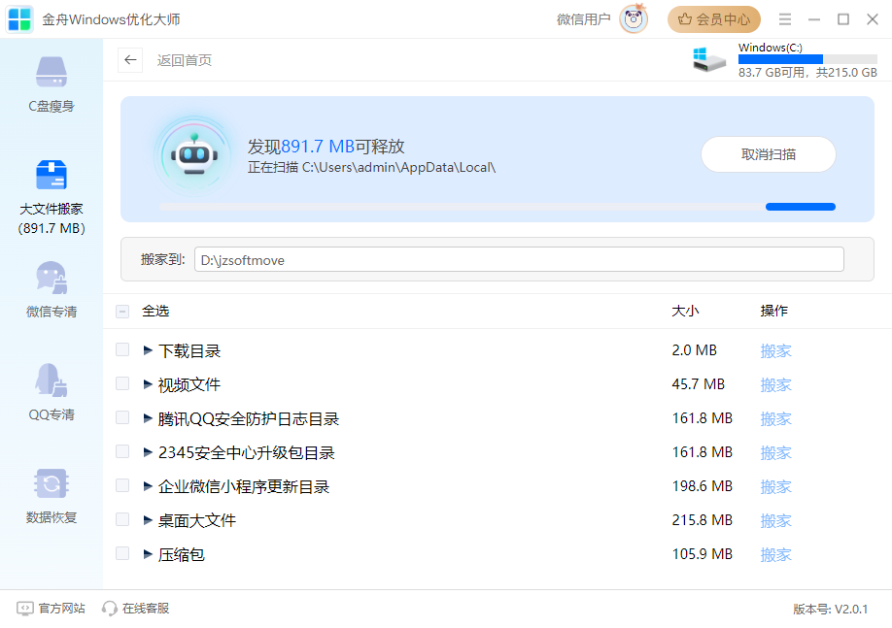
Task: Click 搬家 next to 企业微信小程序更新目录
Action: point(775,486)
